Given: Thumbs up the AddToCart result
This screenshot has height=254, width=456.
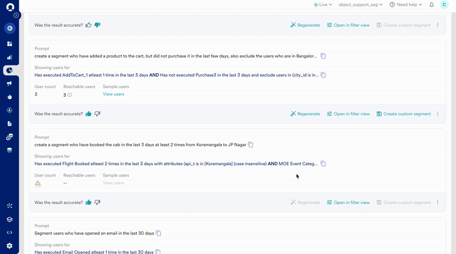Looking at the screenshot, I should click(x=88, y=114).
